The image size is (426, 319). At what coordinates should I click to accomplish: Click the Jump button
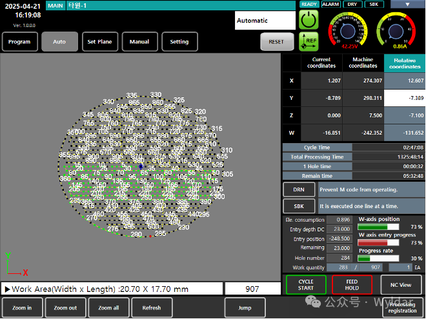(x=245, y=307)
